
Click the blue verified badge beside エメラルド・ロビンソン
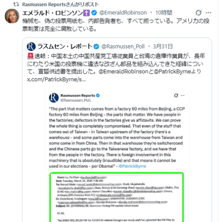coord(94,13)
